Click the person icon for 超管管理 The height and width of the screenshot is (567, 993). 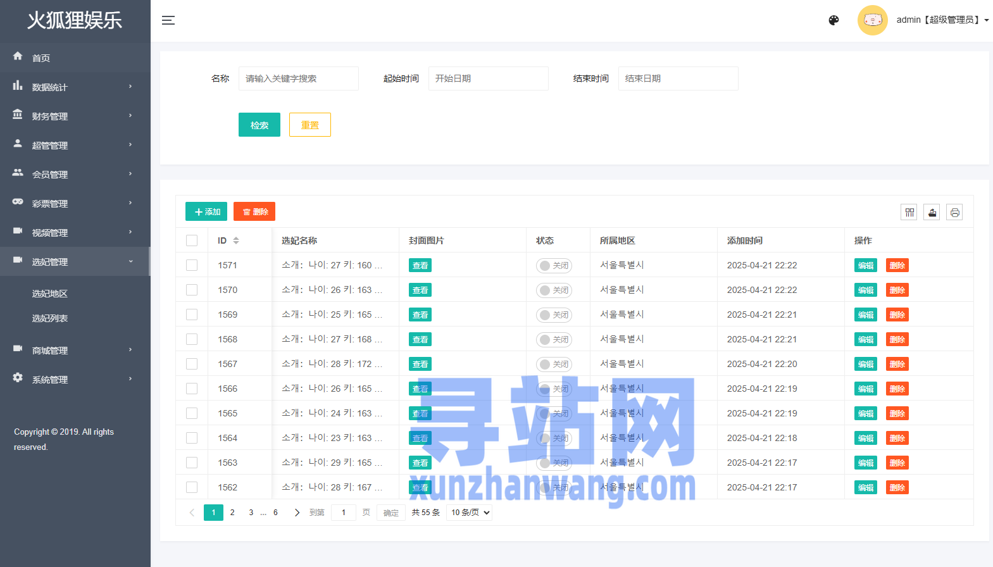tap(18, 143)
